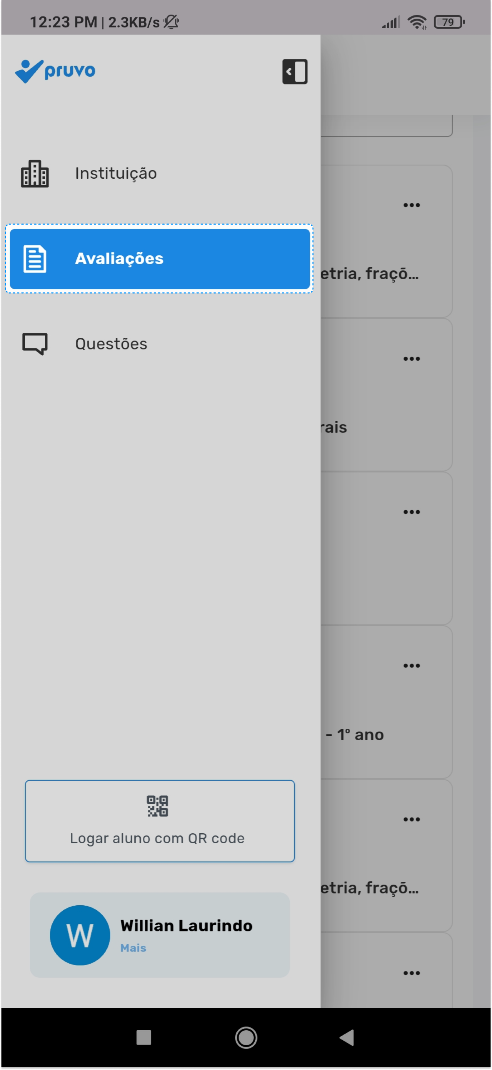Image resolution: width=492 pixels, height=1070 pixels.
Task: Open options menu of first card
Action: click(x=411, y=205)
